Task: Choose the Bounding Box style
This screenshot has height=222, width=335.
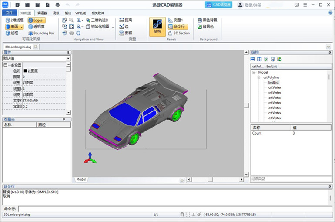Action: 41,33
